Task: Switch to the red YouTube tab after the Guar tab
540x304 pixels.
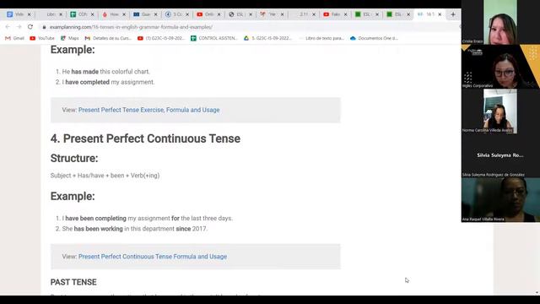Action: coord(208,14)
